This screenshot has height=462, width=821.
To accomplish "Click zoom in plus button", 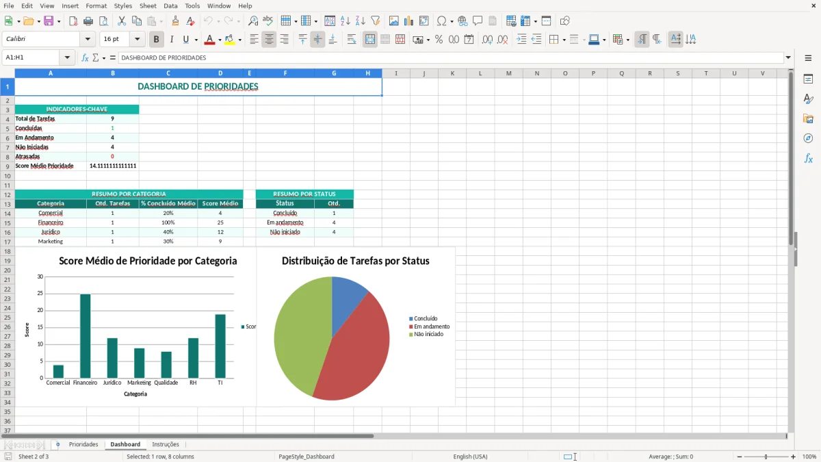I will [x=794, y=457].
